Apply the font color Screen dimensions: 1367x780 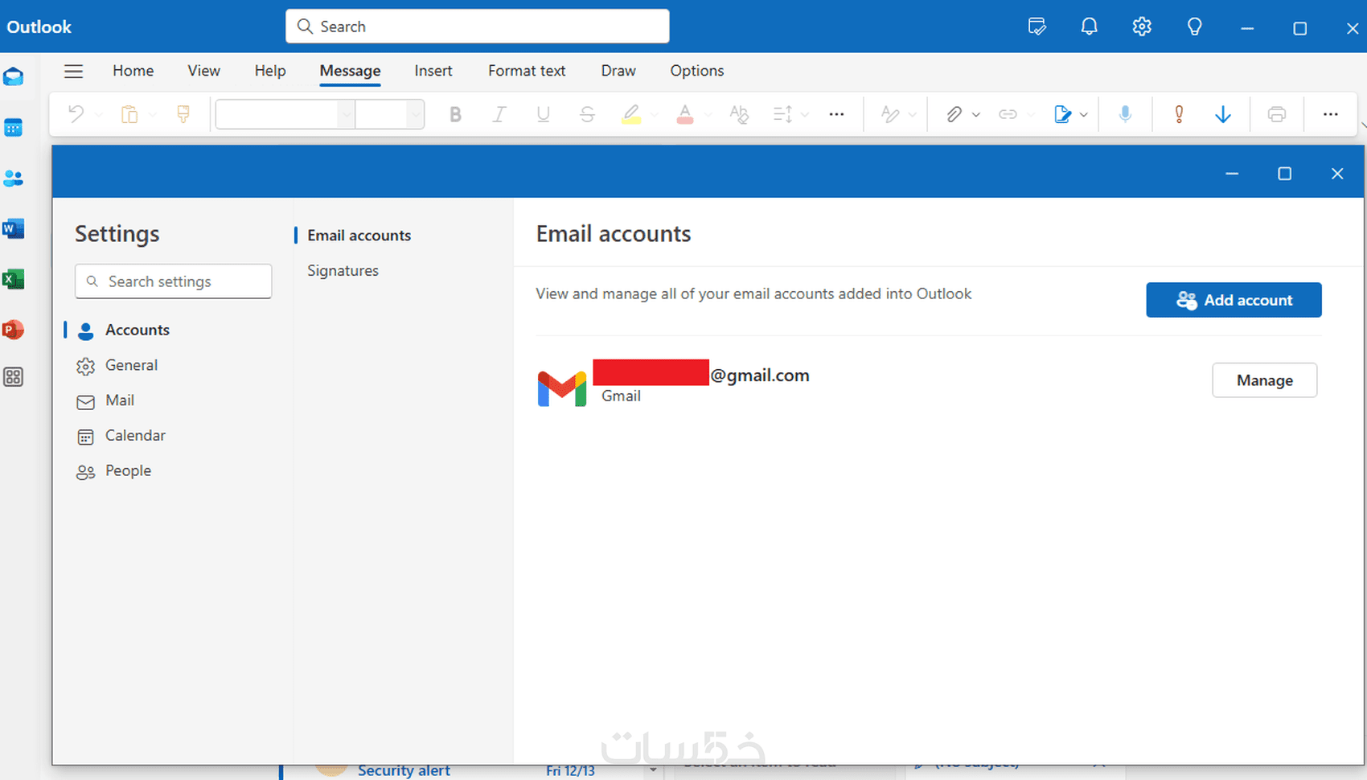[685, 114]
